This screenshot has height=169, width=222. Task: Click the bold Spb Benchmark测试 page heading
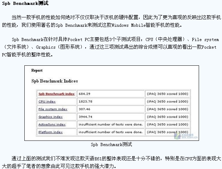pos(25,3)
